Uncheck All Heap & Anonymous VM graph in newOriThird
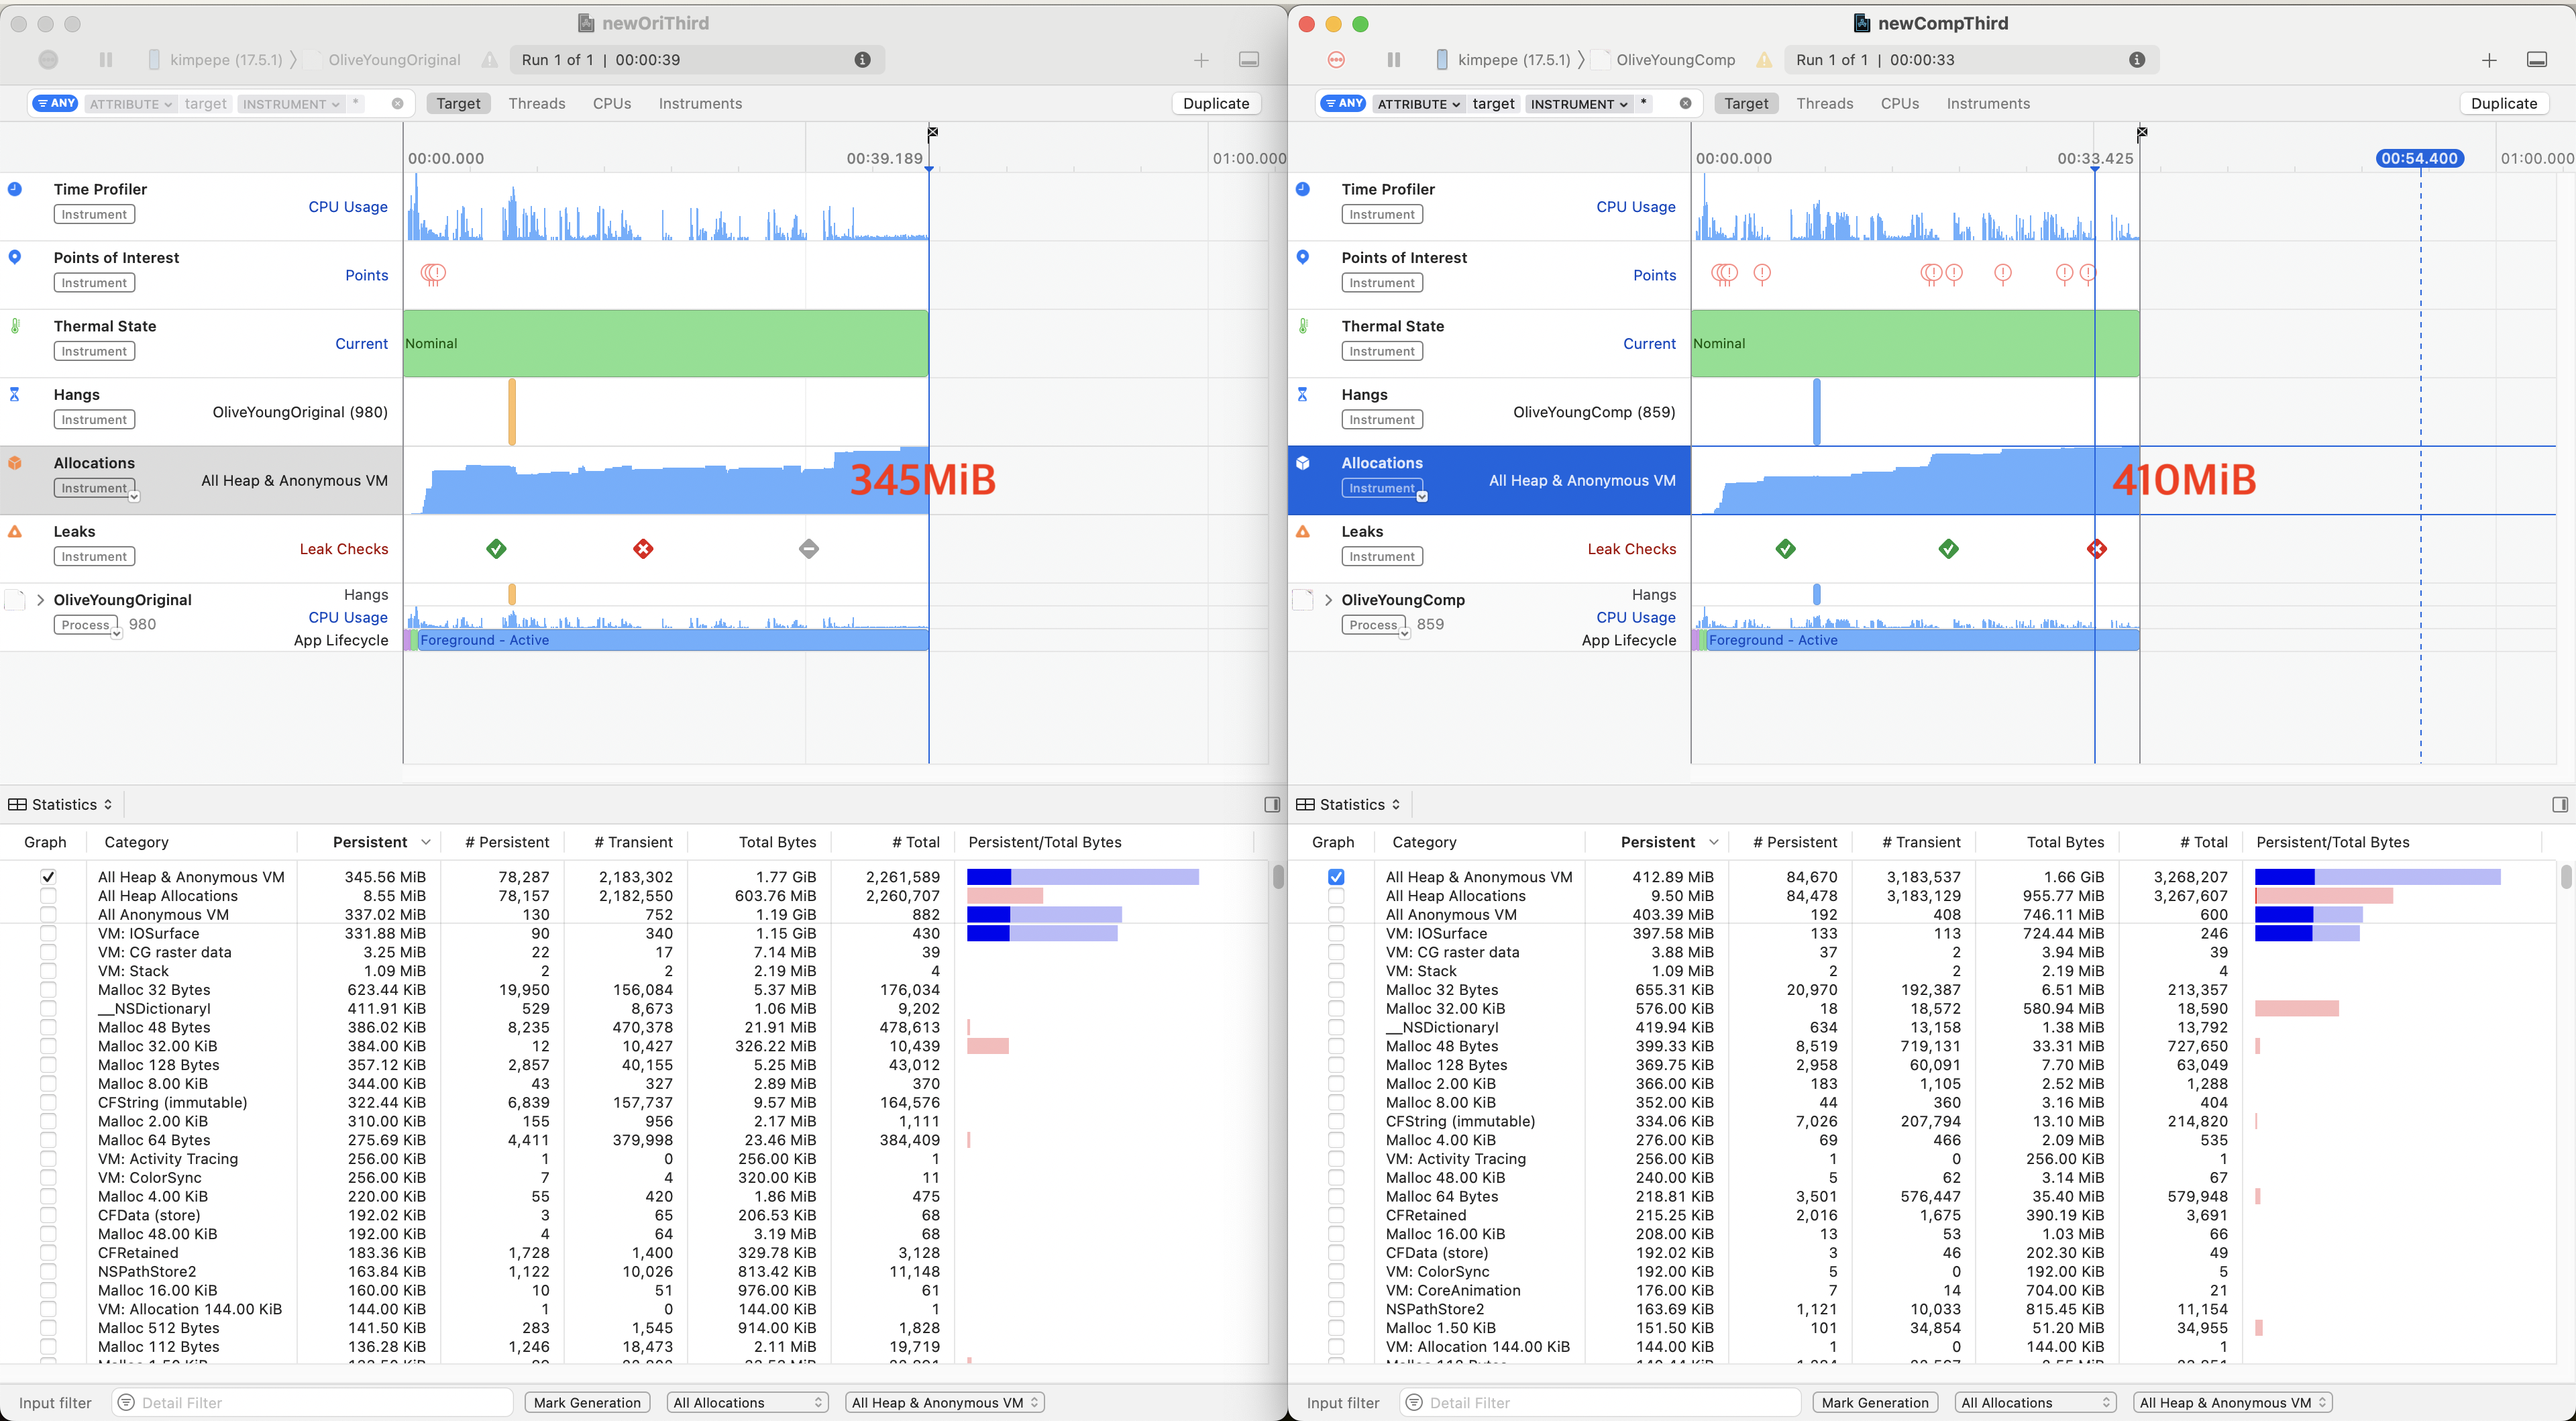The height and width of the screenshot is (1421, 2576). [x=48, y=877]
